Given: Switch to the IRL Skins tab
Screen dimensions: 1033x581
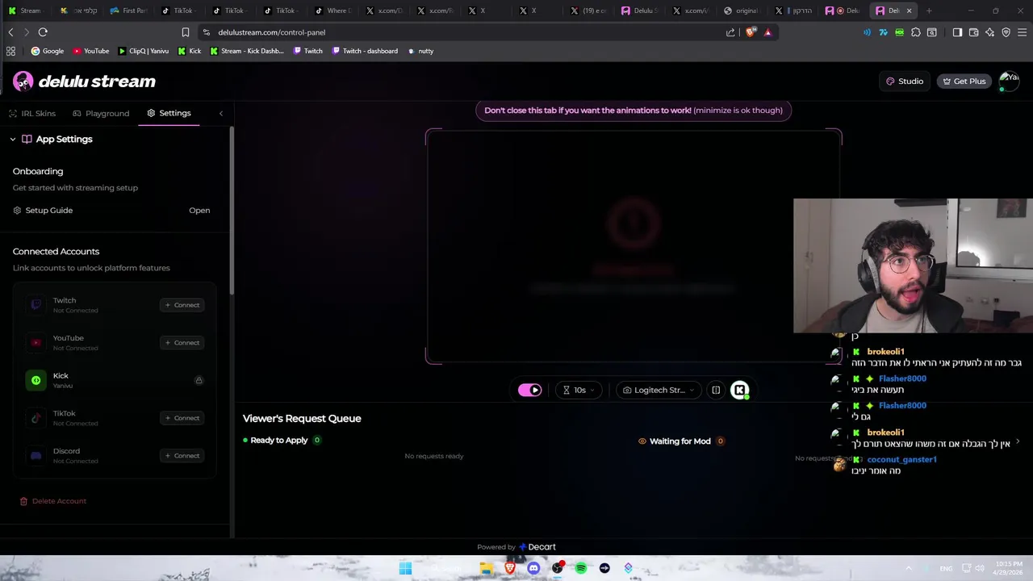Looking at the screenshot, I should click(32, 113).
